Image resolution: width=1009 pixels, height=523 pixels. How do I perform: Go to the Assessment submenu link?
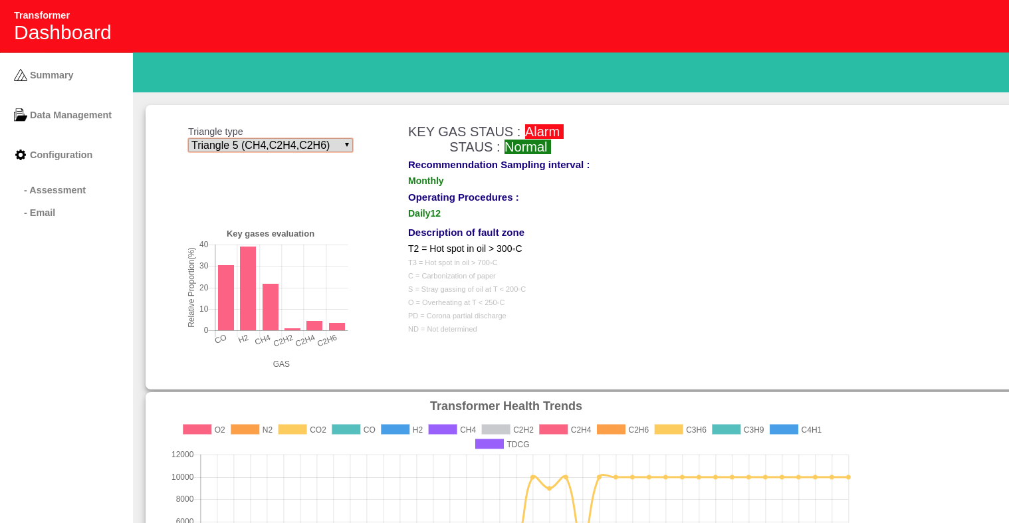pyautogui.click(x=55, y=190)
